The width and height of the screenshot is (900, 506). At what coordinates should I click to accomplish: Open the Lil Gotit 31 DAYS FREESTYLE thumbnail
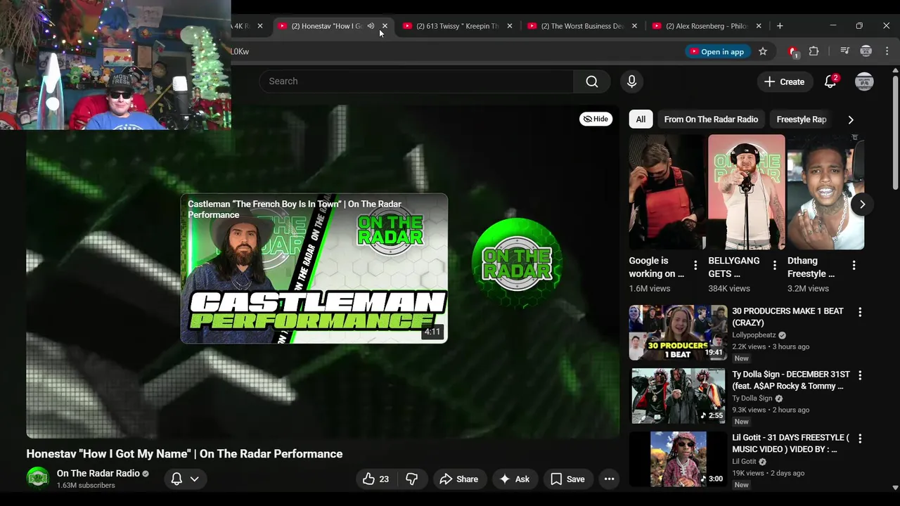click(x=678, y=459)
